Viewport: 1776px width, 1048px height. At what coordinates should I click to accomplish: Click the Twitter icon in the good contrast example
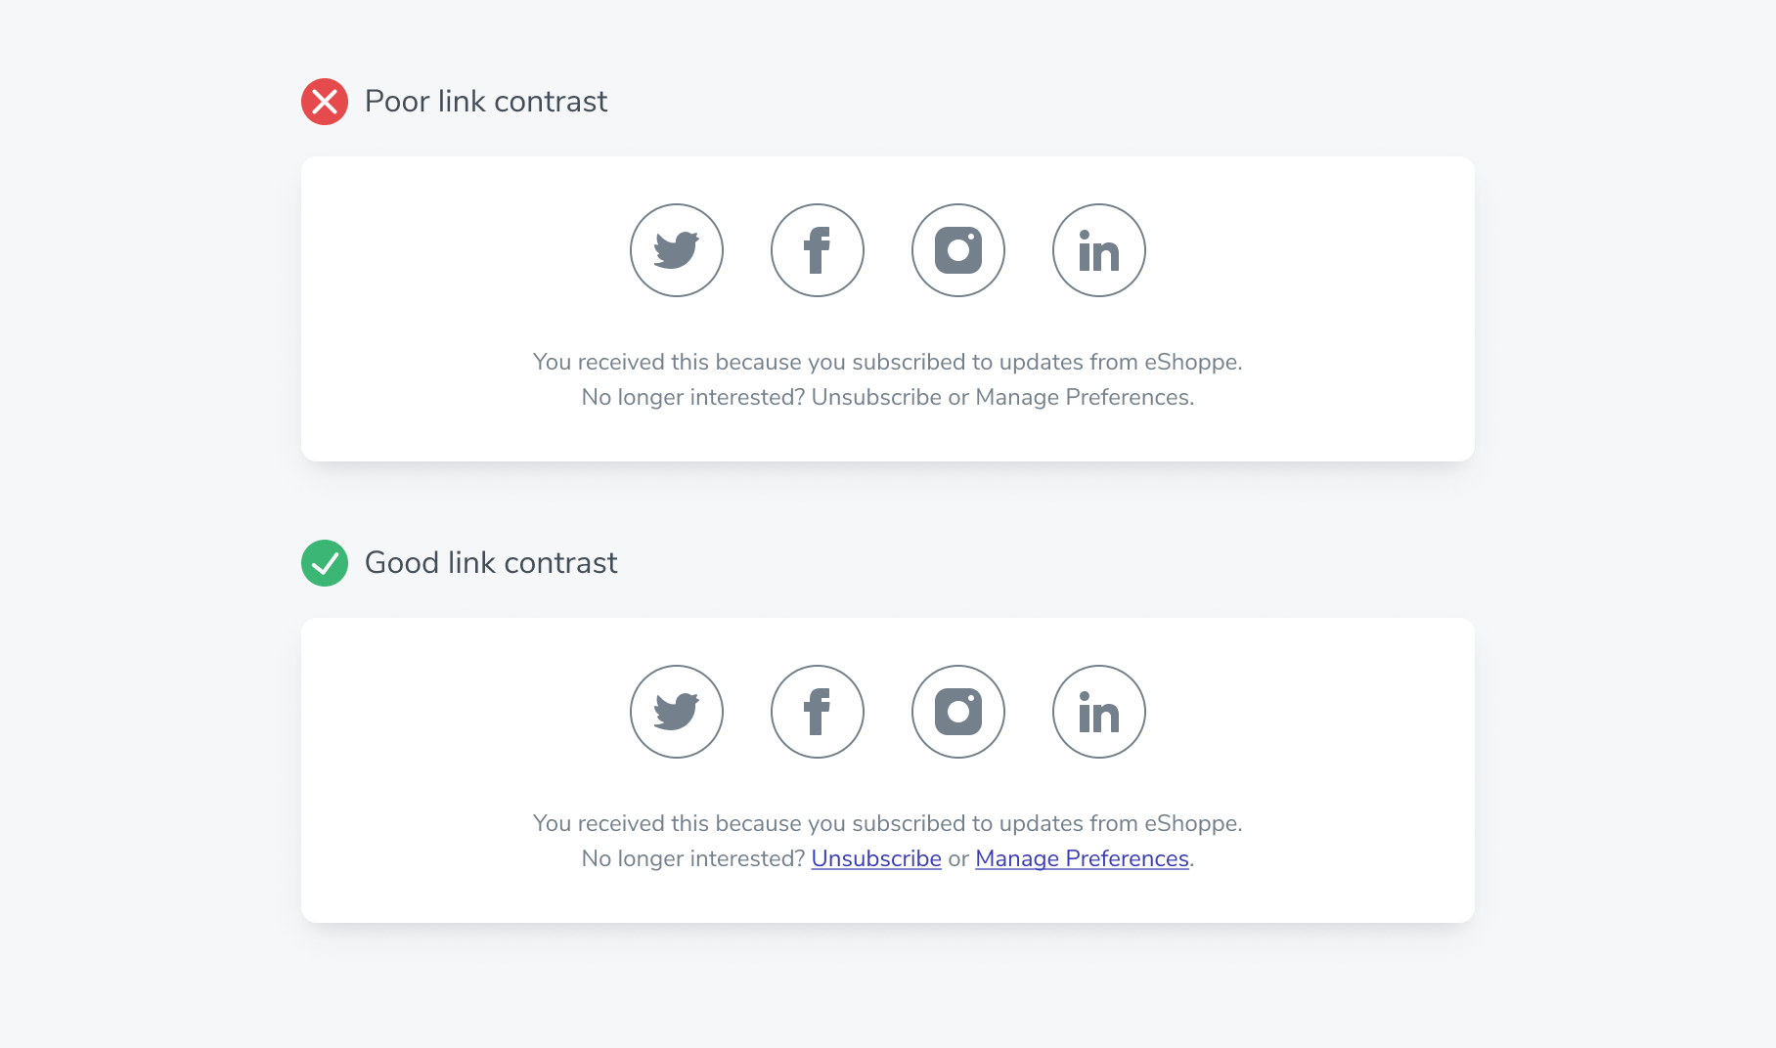coord(676,711)
